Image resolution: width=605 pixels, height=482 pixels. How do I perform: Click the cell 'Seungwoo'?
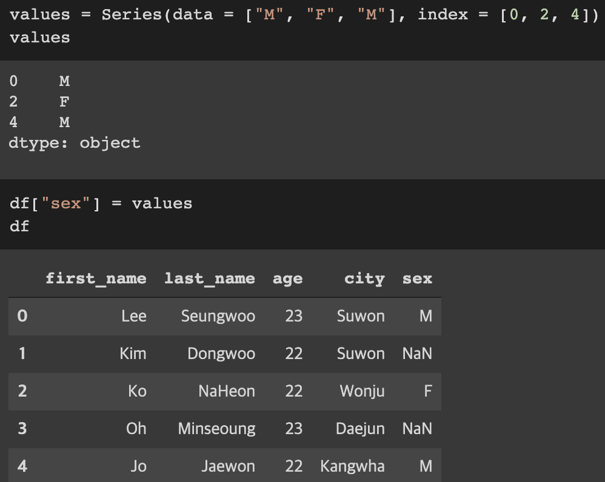click(218, 316)
